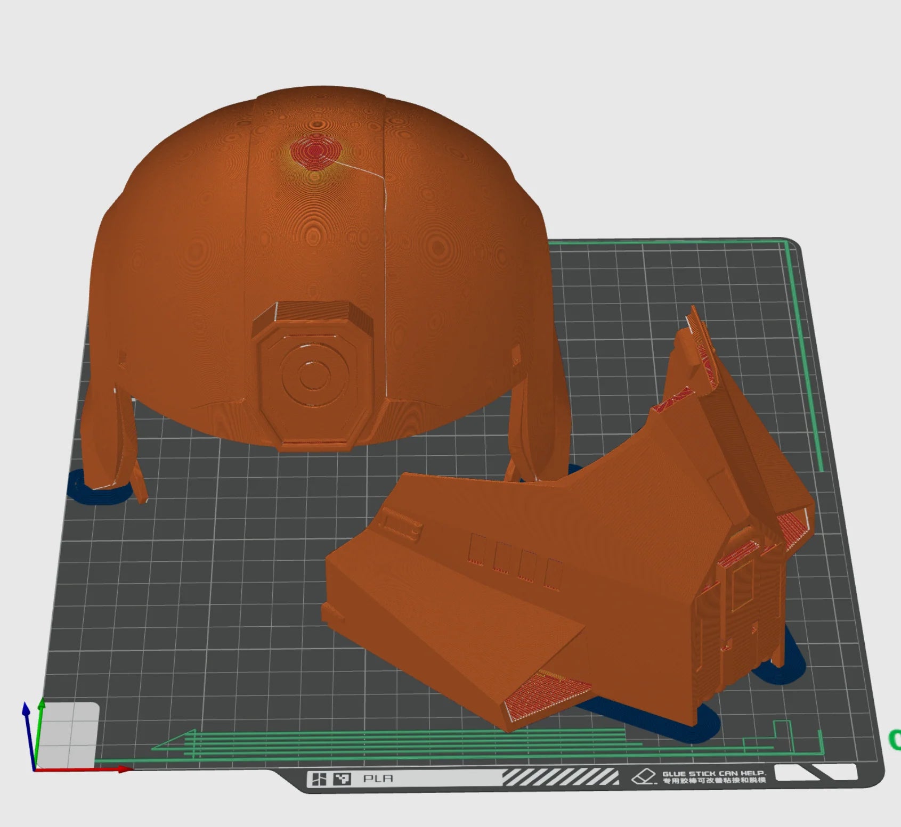Click the white tab at plate's bottom-right corner
This screenshot has width=901, height=827.
(815, 773)
